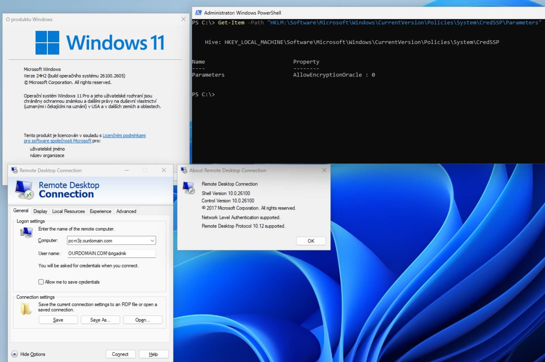Click the Shell Version 10.0.26100 text
Image resolution: width=545 pixels, height=362 pixels.
pos(226,193)
